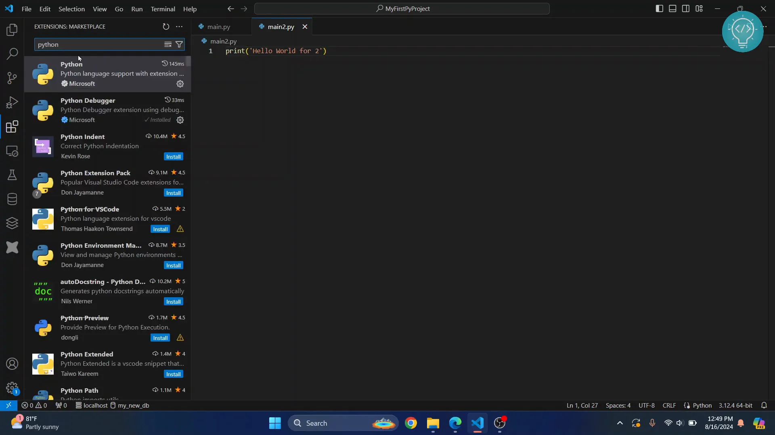Open the Explorer view in activity bar

pos(12,30)
